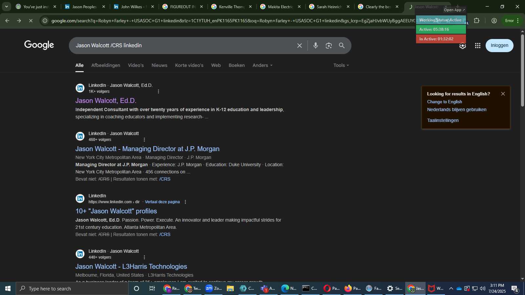
Task: Open Chrome profile account icon
Action: click(x=494, y=21)
